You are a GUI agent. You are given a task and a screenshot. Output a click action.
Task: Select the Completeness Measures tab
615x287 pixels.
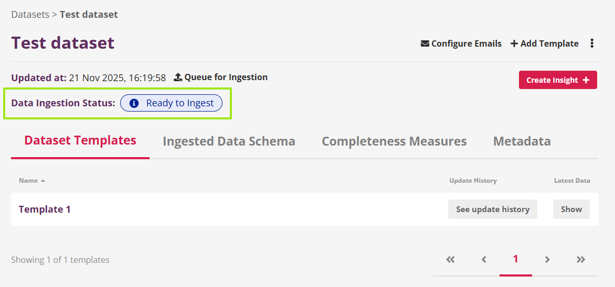(x=394, y=141)
